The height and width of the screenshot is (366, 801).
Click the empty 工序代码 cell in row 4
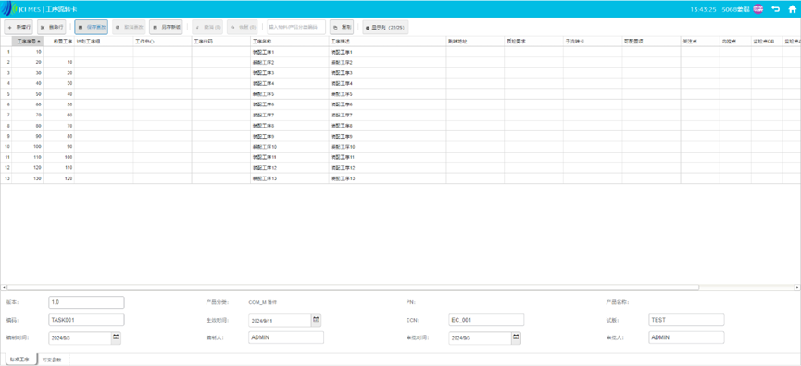[x=221, y=83]
